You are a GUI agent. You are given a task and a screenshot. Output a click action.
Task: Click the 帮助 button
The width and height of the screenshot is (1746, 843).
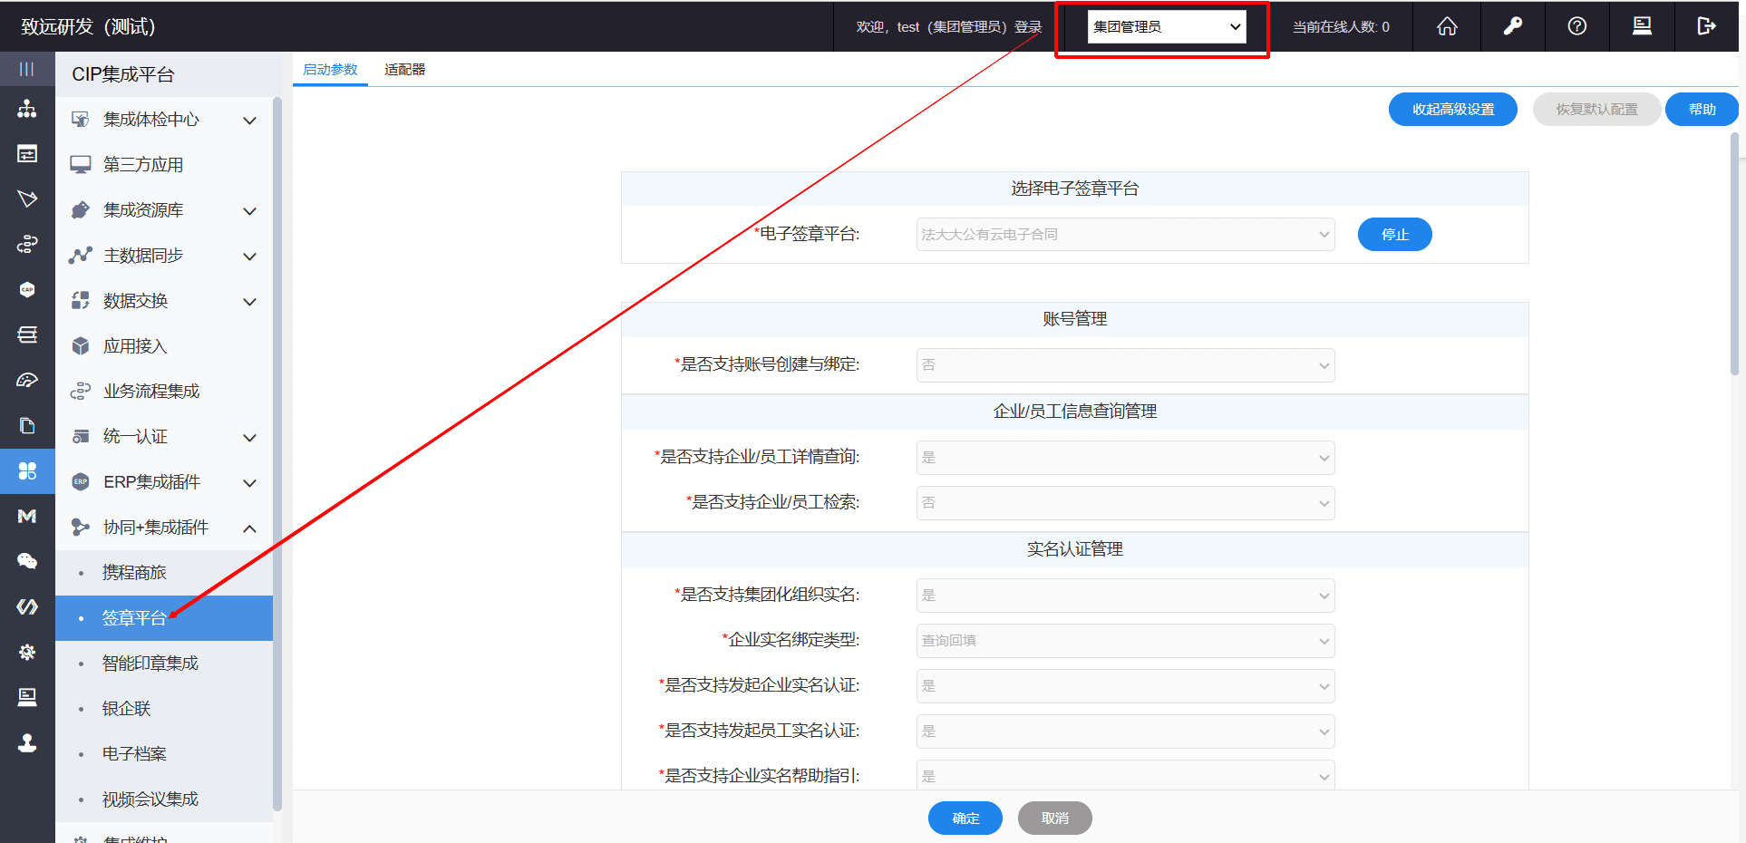tap(1702, 110)
